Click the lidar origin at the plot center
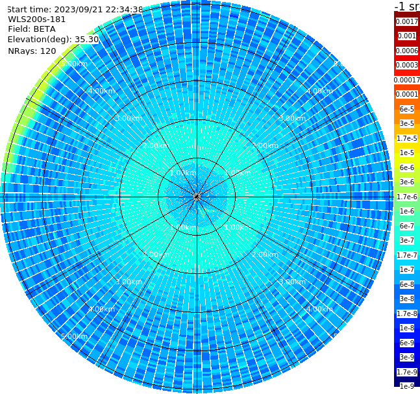 point(197,197)
